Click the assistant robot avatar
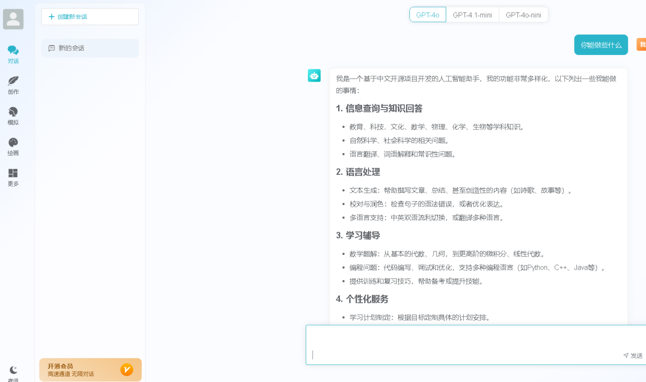Screen dimensions: 646x382 tap(314, 76)
